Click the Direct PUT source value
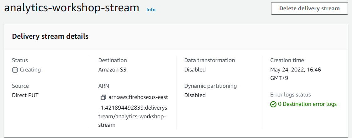This screenshot has height=138, width=352. 25,95
